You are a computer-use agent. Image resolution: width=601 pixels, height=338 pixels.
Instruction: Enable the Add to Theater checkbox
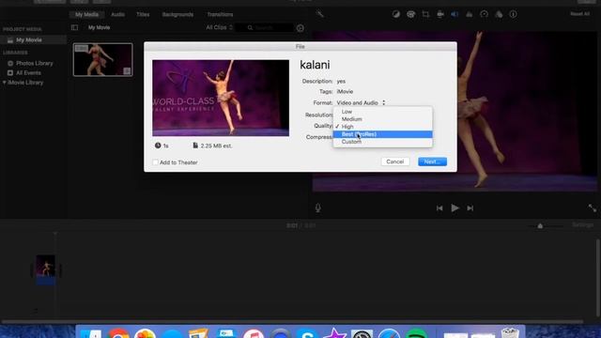(155, 162)
